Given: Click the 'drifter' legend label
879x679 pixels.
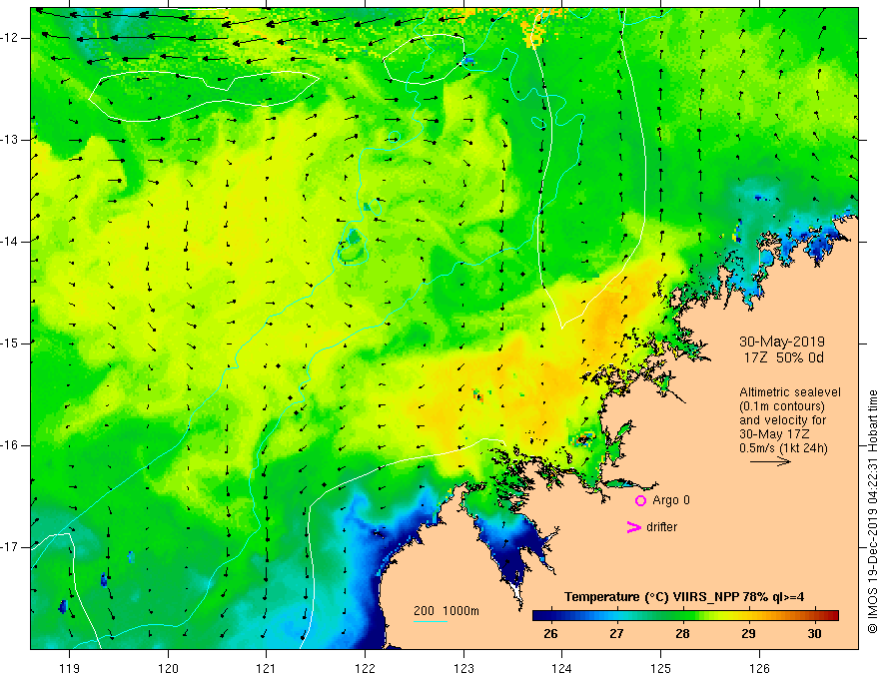Looking at the screenshot, I should [661, 527].
